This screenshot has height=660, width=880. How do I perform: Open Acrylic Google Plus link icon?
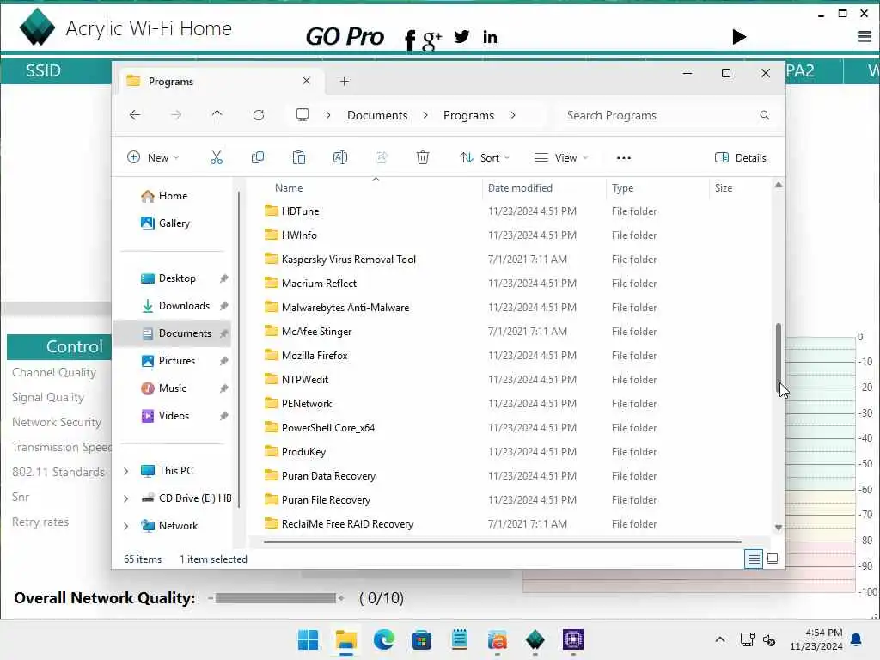pos(431,40)
